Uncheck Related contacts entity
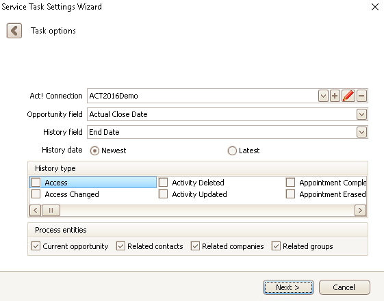 click(120, 246)
